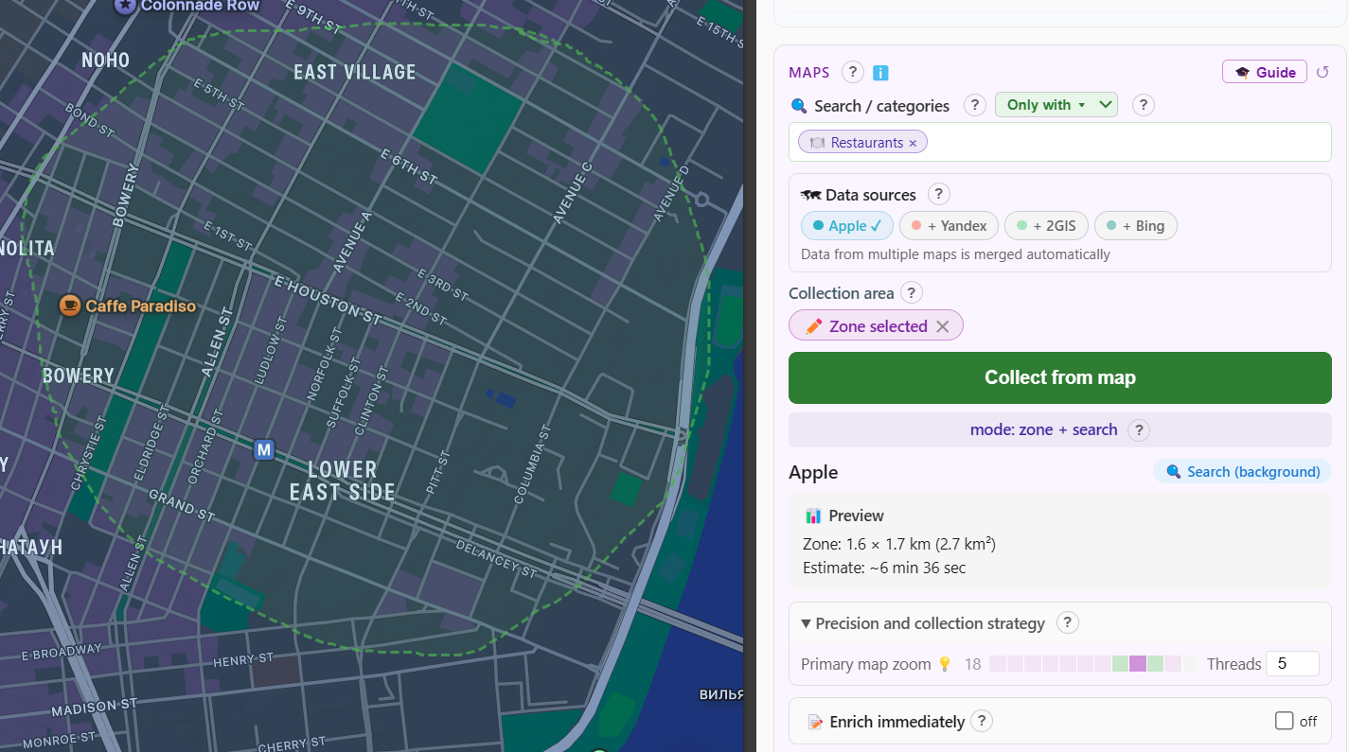The width and height of the screenshot is (1349, 752).
Task: Click the Threads number field
Action: coord(1293,664)
